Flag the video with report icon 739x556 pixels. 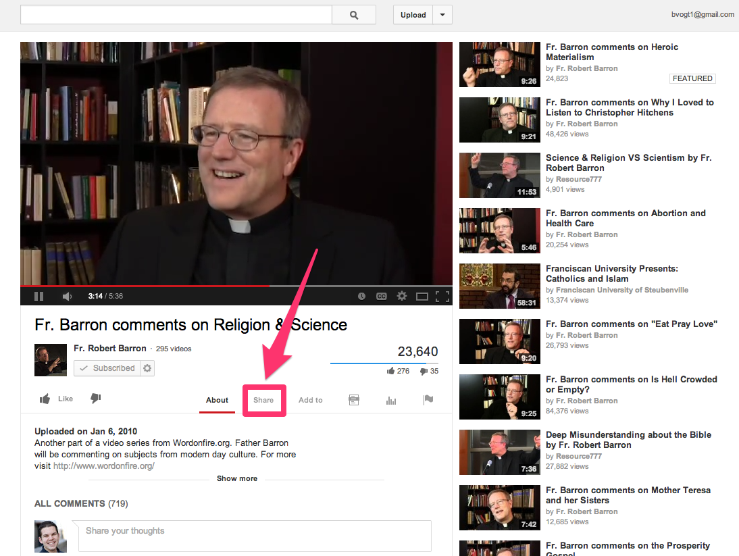428,400
